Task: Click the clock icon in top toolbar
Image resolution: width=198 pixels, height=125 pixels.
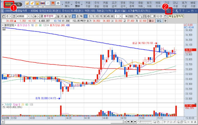Action: click(x=48, y=3)
